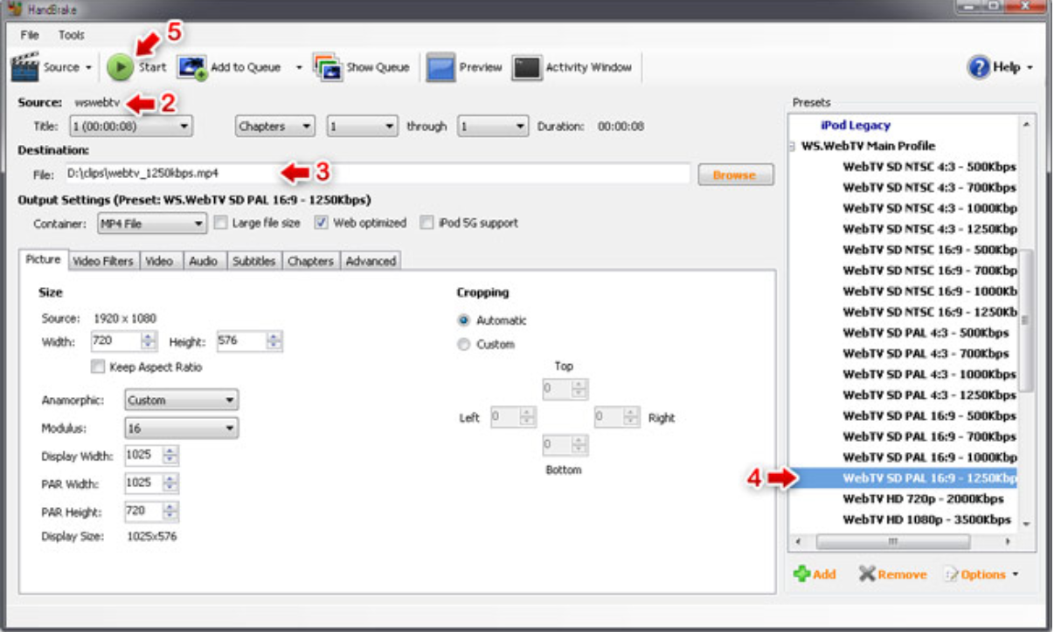
Task: Open the Chapters mode dropdown
Action: [x=275, y=127]
